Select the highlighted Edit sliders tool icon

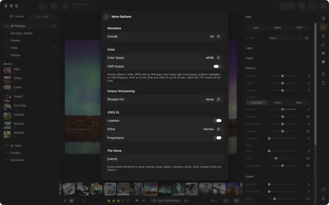click(x=323, y=27)
